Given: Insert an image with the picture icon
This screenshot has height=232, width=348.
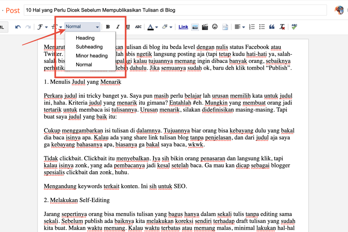Looking at the screenshot, I should (195, 27).
